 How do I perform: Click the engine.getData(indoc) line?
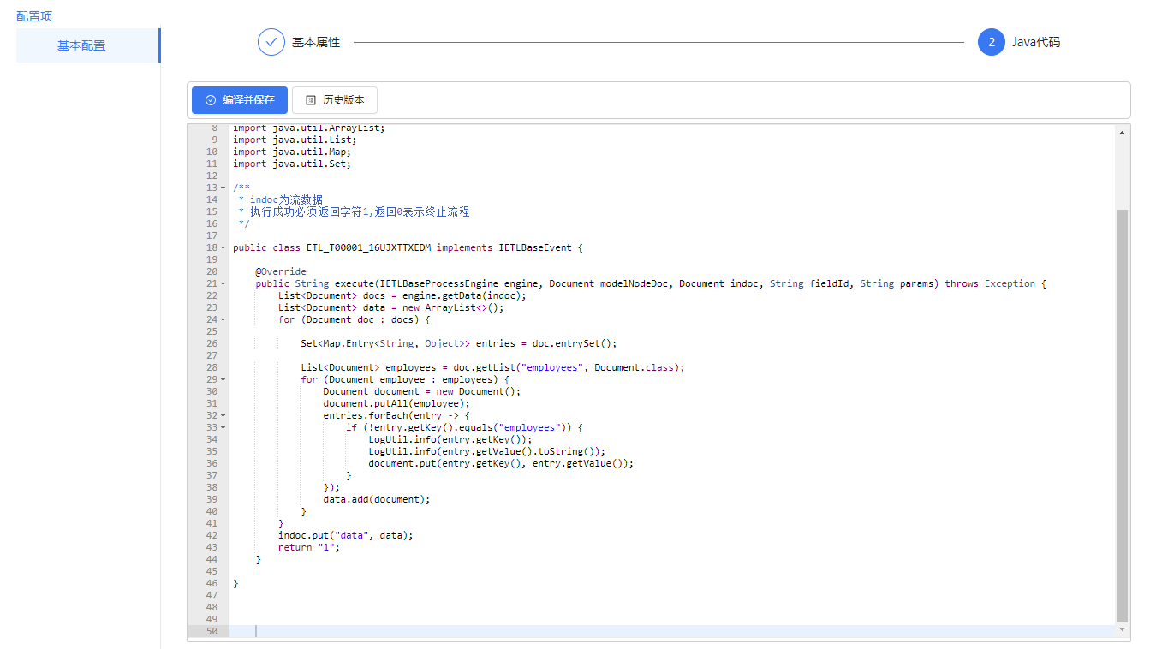click(402, 295)
